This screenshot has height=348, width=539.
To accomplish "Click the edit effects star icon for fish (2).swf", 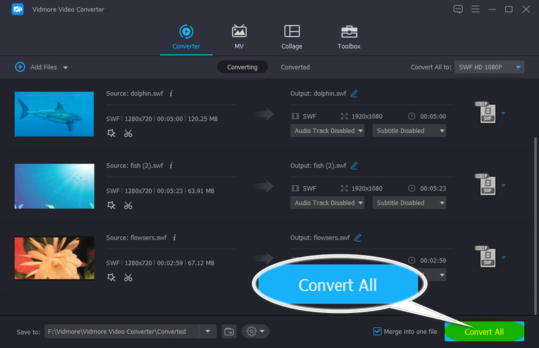I will pos(111,205).
